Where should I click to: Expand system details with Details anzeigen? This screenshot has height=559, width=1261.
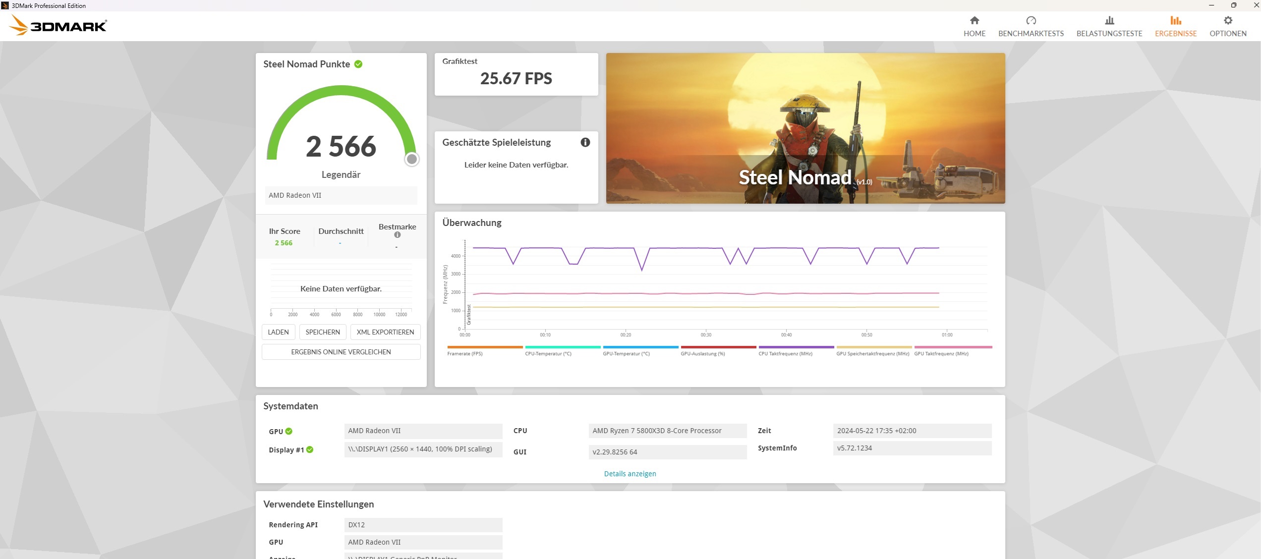(630, 474)
